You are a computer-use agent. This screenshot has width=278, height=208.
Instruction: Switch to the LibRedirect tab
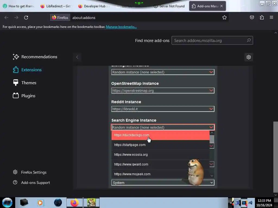click(x=56, y=6)
